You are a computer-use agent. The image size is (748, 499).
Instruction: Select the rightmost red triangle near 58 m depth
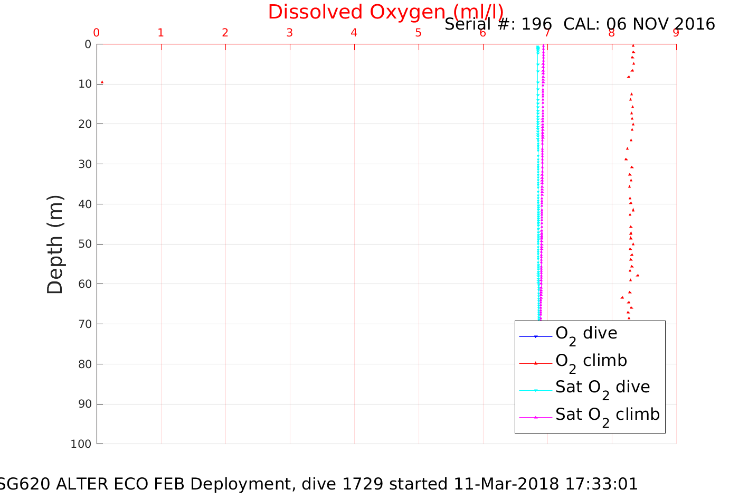638,275
